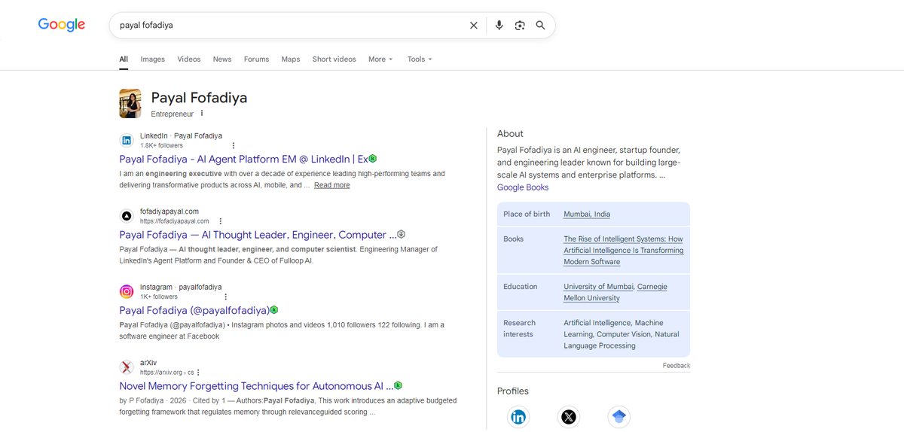Click the 1K+ followers text

(x=159, y=297)
